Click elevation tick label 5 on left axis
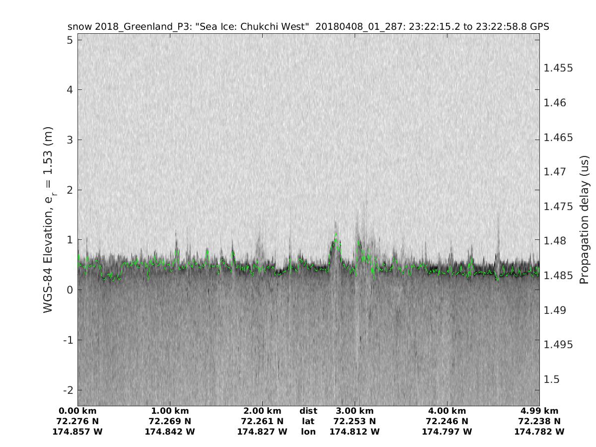 (70, 40)
